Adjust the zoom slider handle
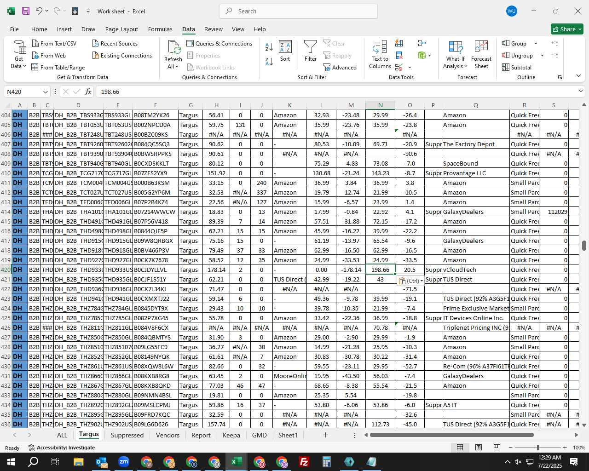The height and width of the screenshot is (471, 589). click(537, 448)
